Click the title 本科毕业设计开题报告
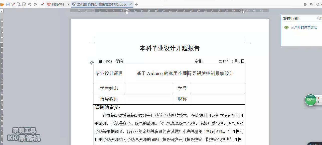The image size is (322, 145). pos(170,48)
